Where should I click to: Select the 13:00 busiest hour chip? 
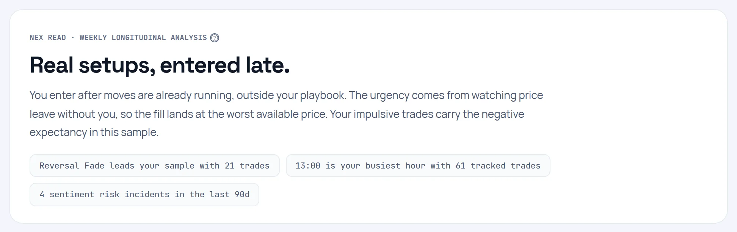click(x=418, y=165)
